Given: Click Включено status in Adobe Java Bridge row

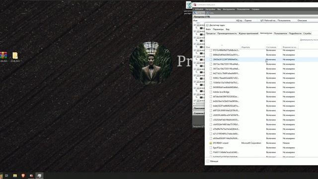Looking at the screenshot, I should [271, 92].
